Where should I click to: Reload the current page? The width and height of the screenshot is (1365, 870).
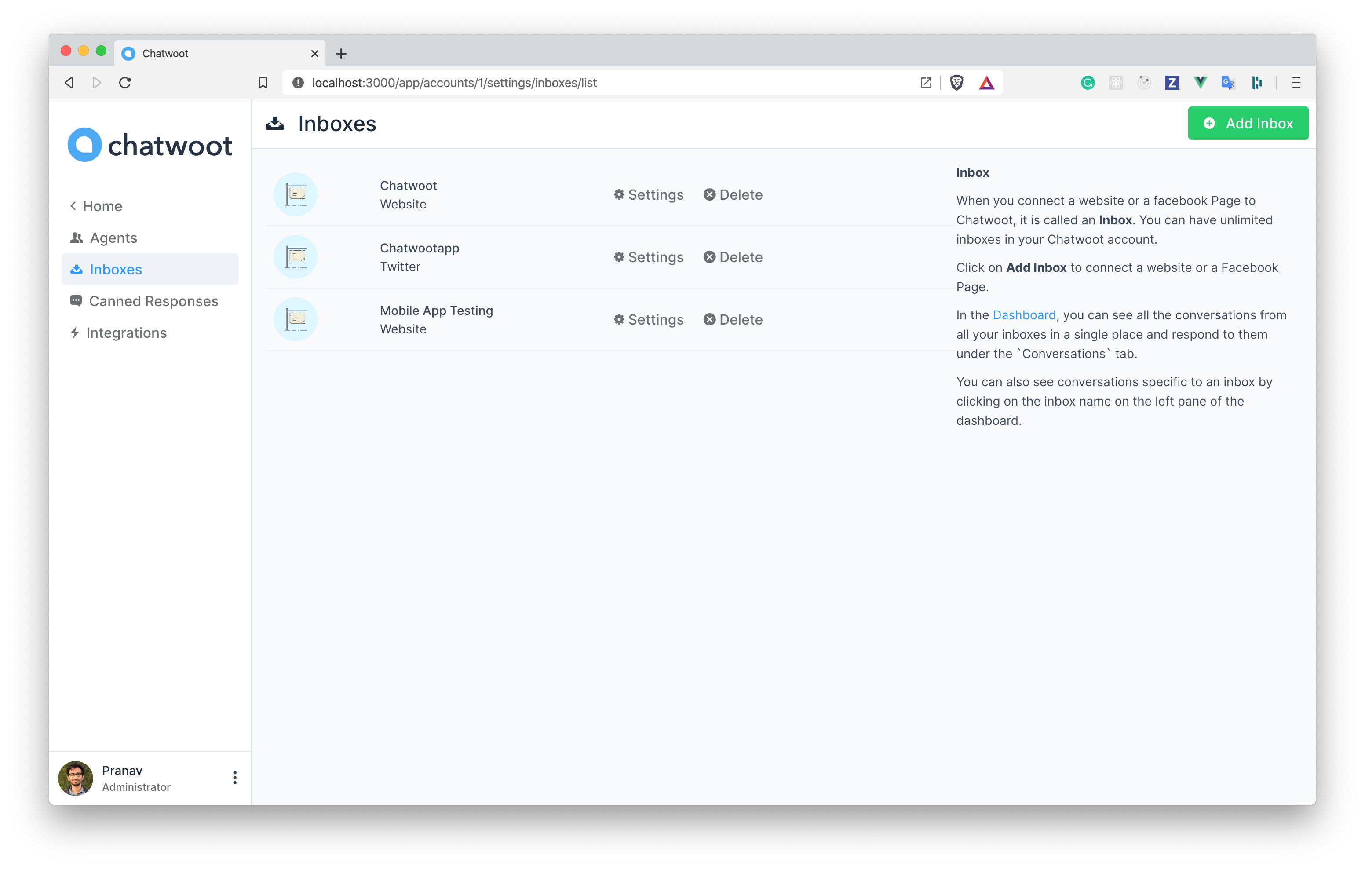pos(125,83)
